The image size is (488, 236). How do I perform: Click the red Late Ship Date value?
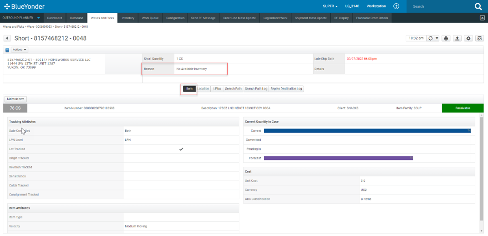coord(362,59)
